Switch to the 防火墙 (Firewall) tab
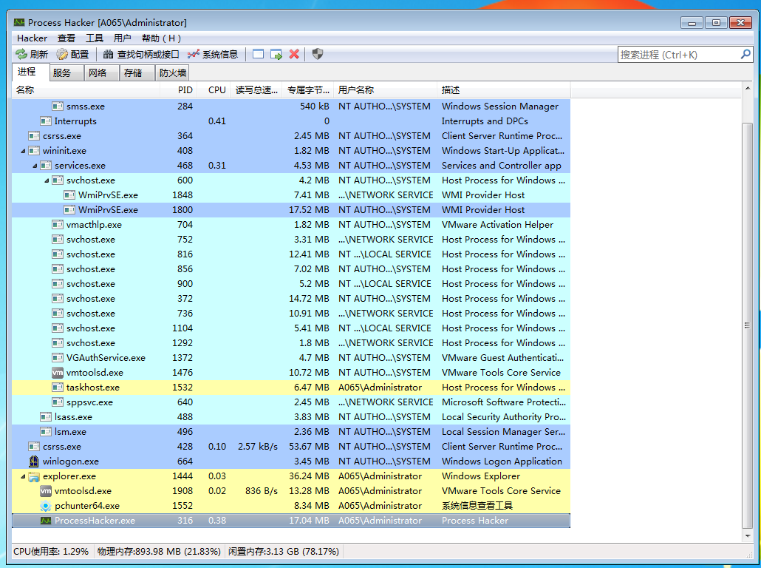 [173, 73]
